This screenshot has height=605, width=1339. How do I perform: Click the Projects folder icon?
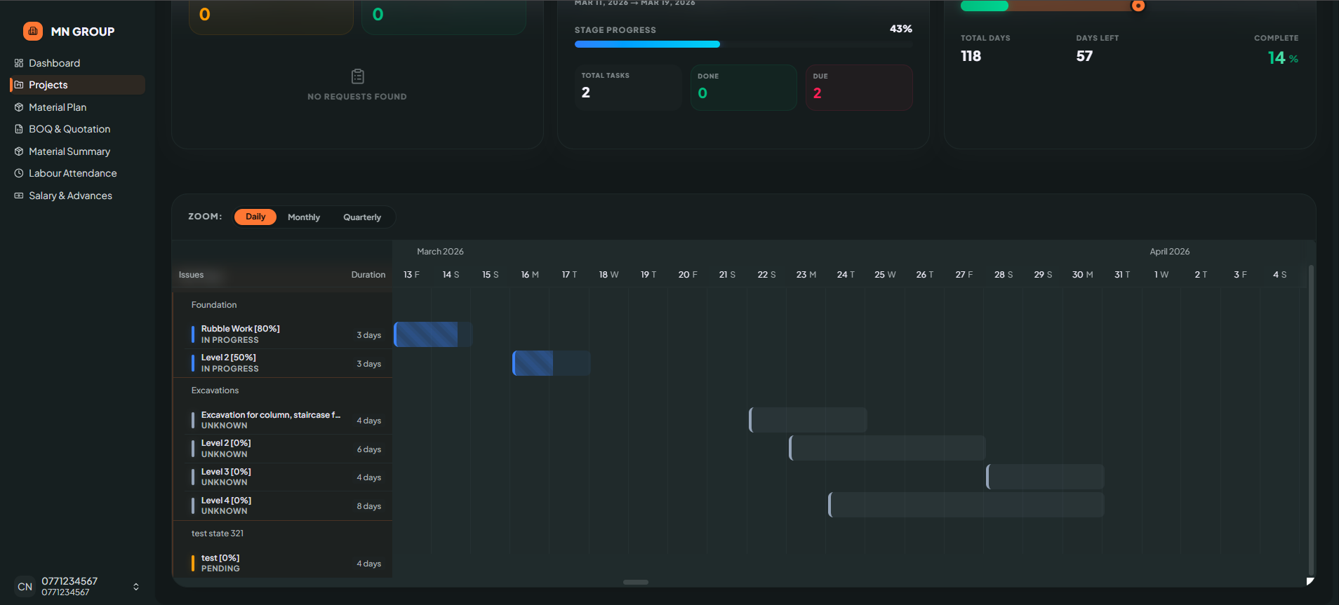pyautogui.click(x=19, y=85)
